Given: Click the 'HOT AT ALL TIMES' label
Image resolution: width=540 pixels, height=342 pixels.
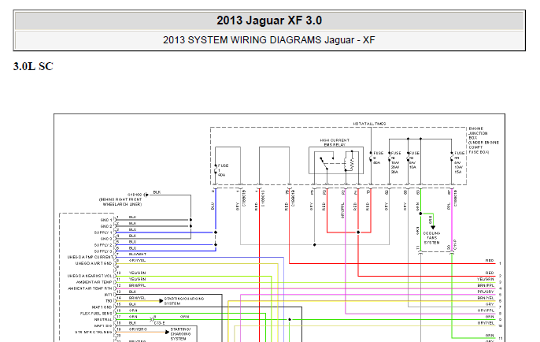Looking at the screenshot, I should pos(369,124).
